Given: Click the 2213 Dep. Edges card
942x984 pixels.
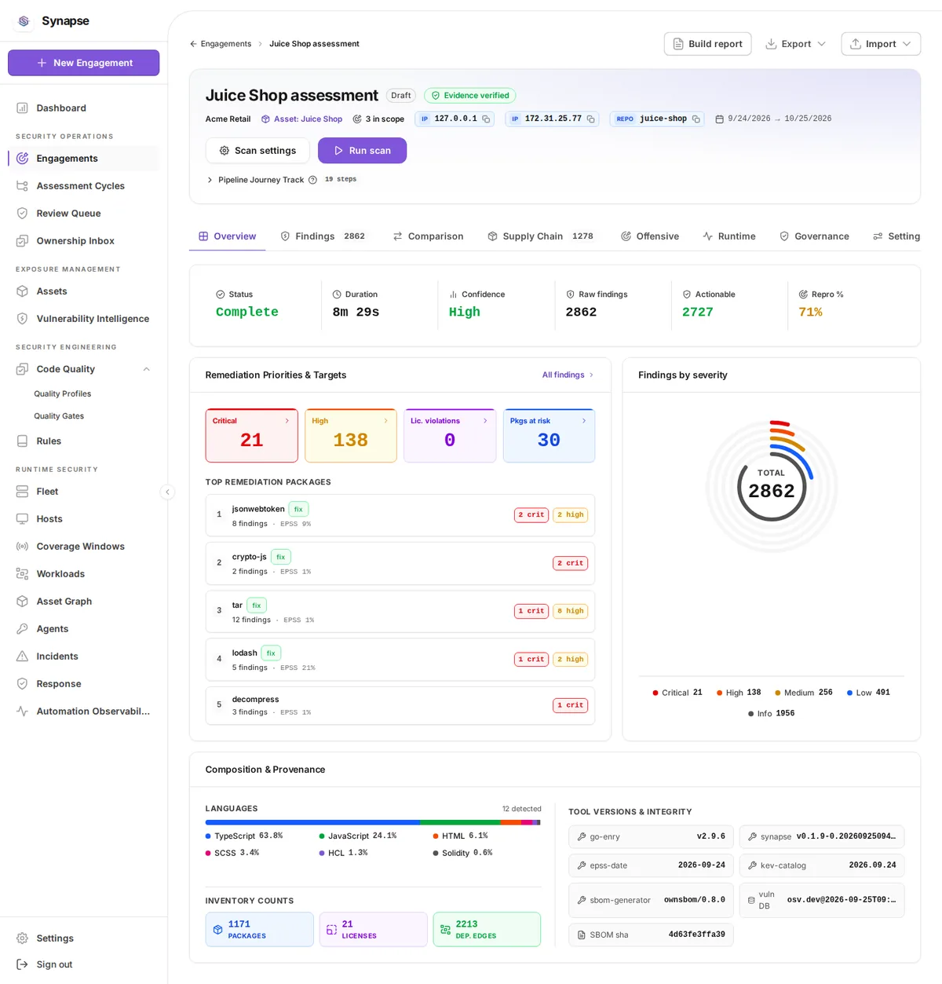Looking at the screenshot, I should [x=487, y=930].
